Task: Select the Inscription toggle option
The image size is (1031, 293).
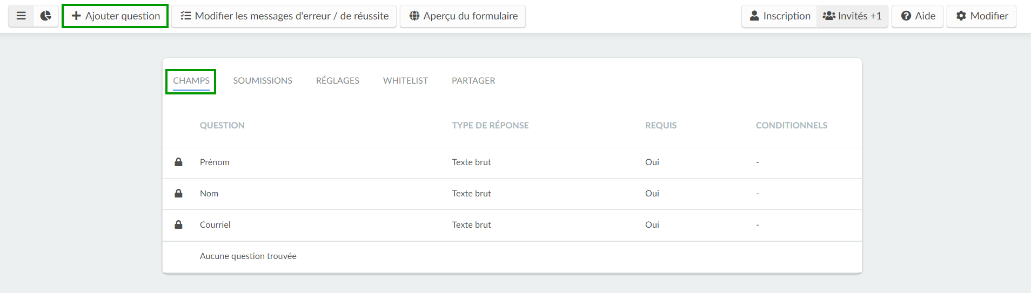Action: click(779, 16)
